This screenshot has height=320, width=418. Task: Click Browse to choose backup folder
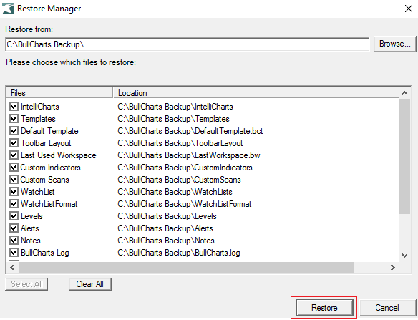click(395, 44)
